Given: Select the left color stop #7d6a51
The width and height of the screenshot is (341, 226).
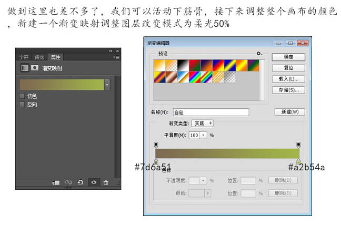Looking at the screenshot, I should 156,161.
